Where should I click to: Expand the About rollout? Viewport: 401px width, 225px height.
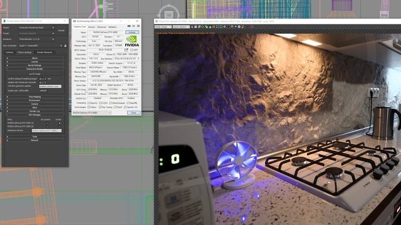pyautogui.click(x=35, y=58)
